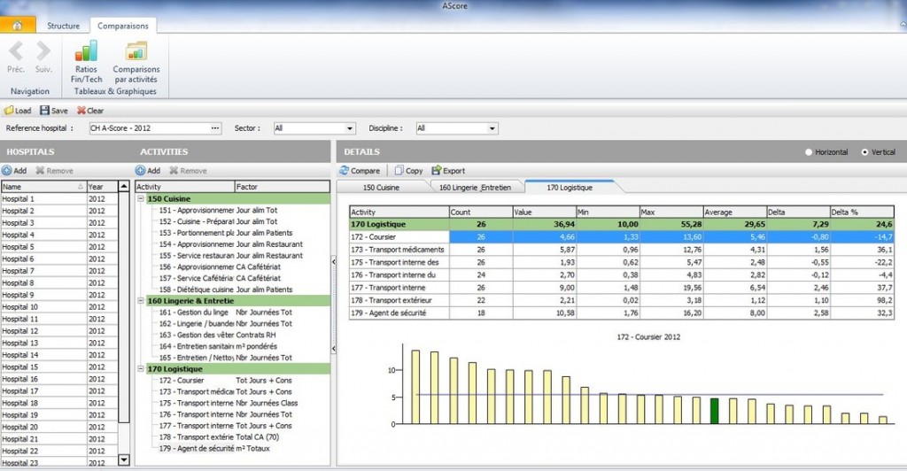Switch to the Structure ribbon tab
Screen dimensions: 907x471
[x=63, y=26]
